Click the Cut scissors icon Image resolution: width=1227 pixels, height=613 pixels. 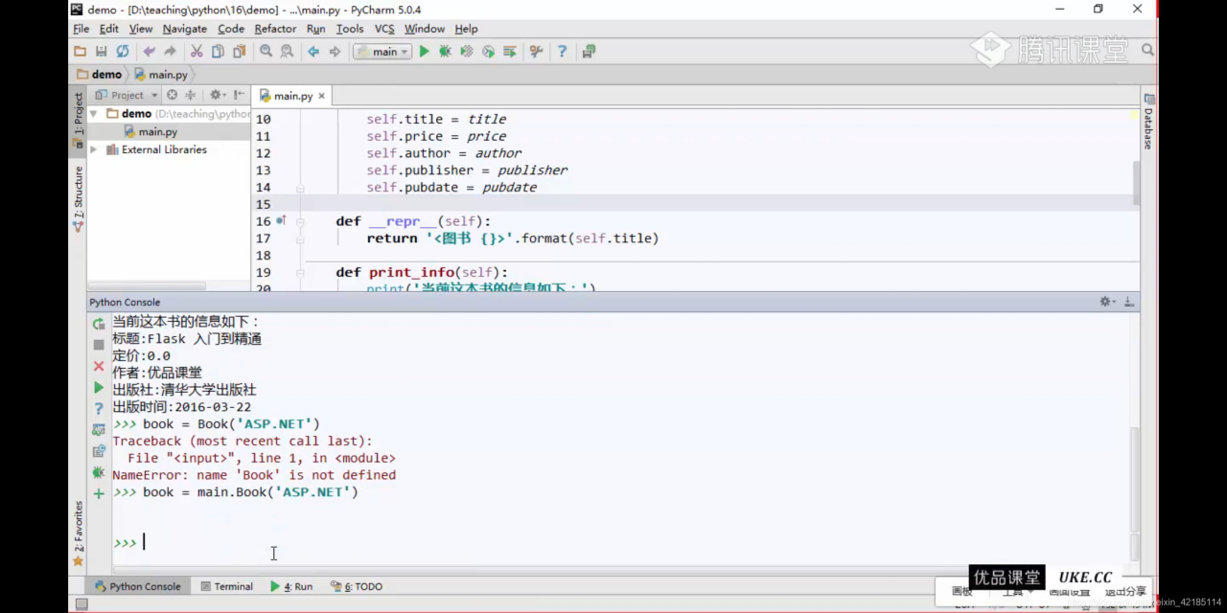197,52
